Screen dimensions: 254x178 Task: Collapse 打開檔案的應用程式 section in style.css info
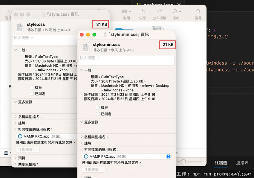pos(15,129)
